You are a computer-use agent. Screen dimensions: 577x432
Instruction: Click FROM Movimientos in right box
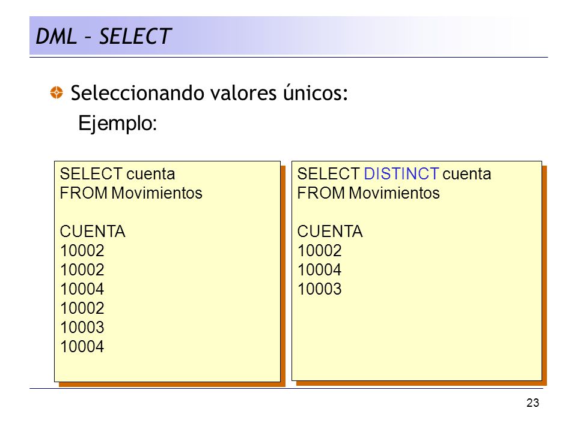(x=368, y=193)
